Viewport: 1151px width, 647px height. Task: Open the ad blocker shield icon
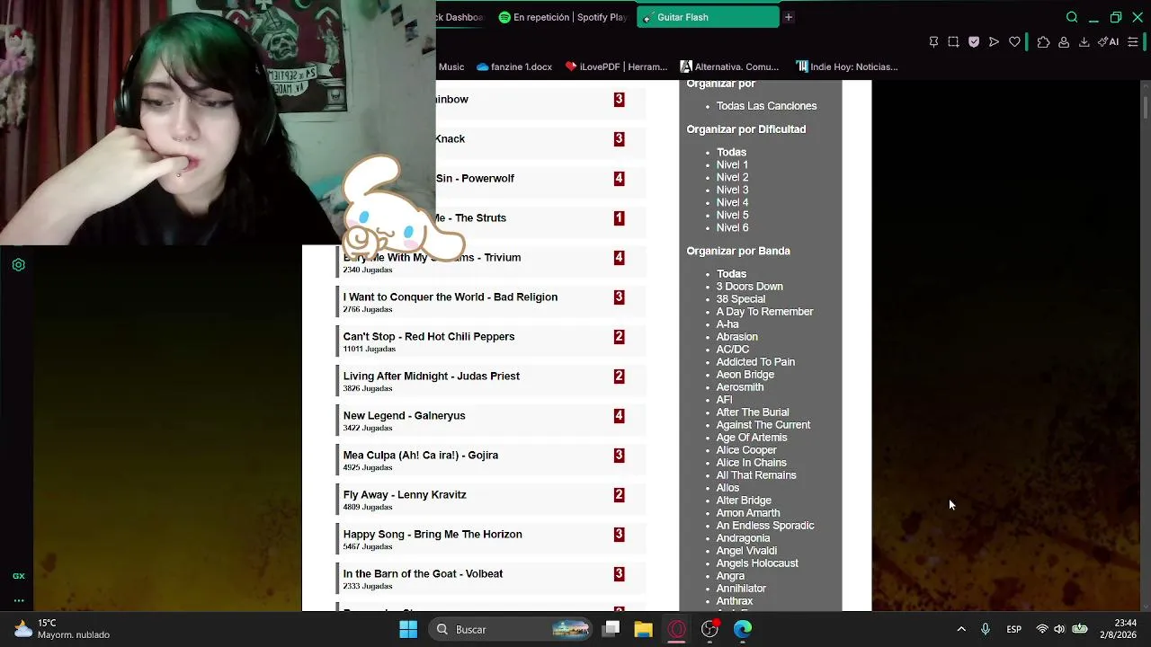coord(974,42)
